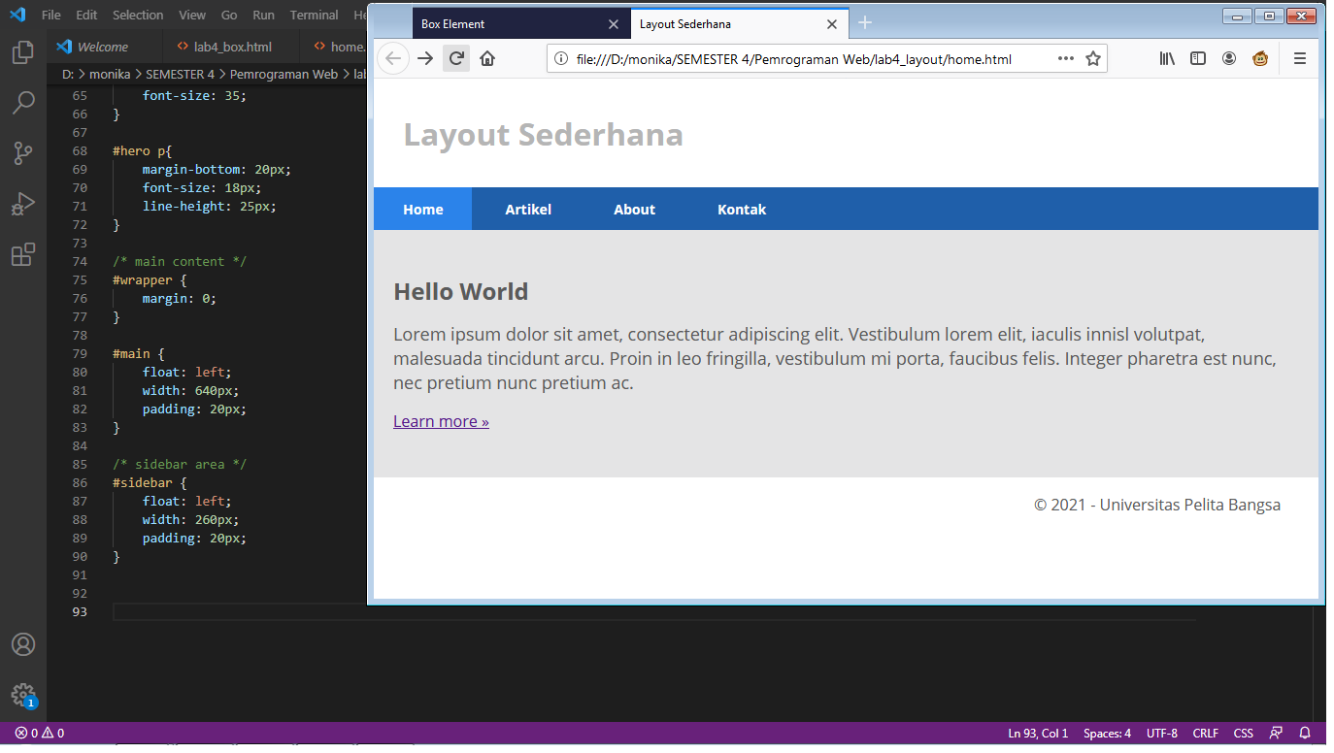Screen dimensions: 1334x753
Task: Open the Firefox Library menu
Action: pos(1166,58)
